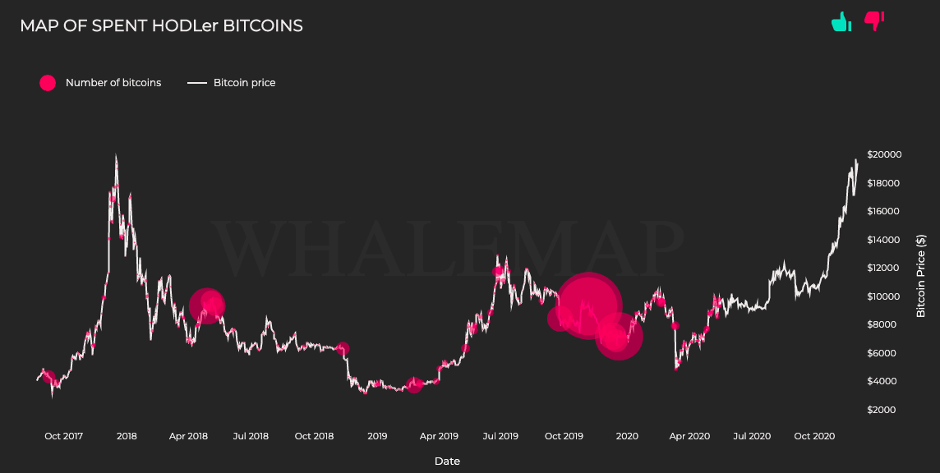
Task: Select the largest pink bubble near Oct 2019
Action: coord(588,305)
